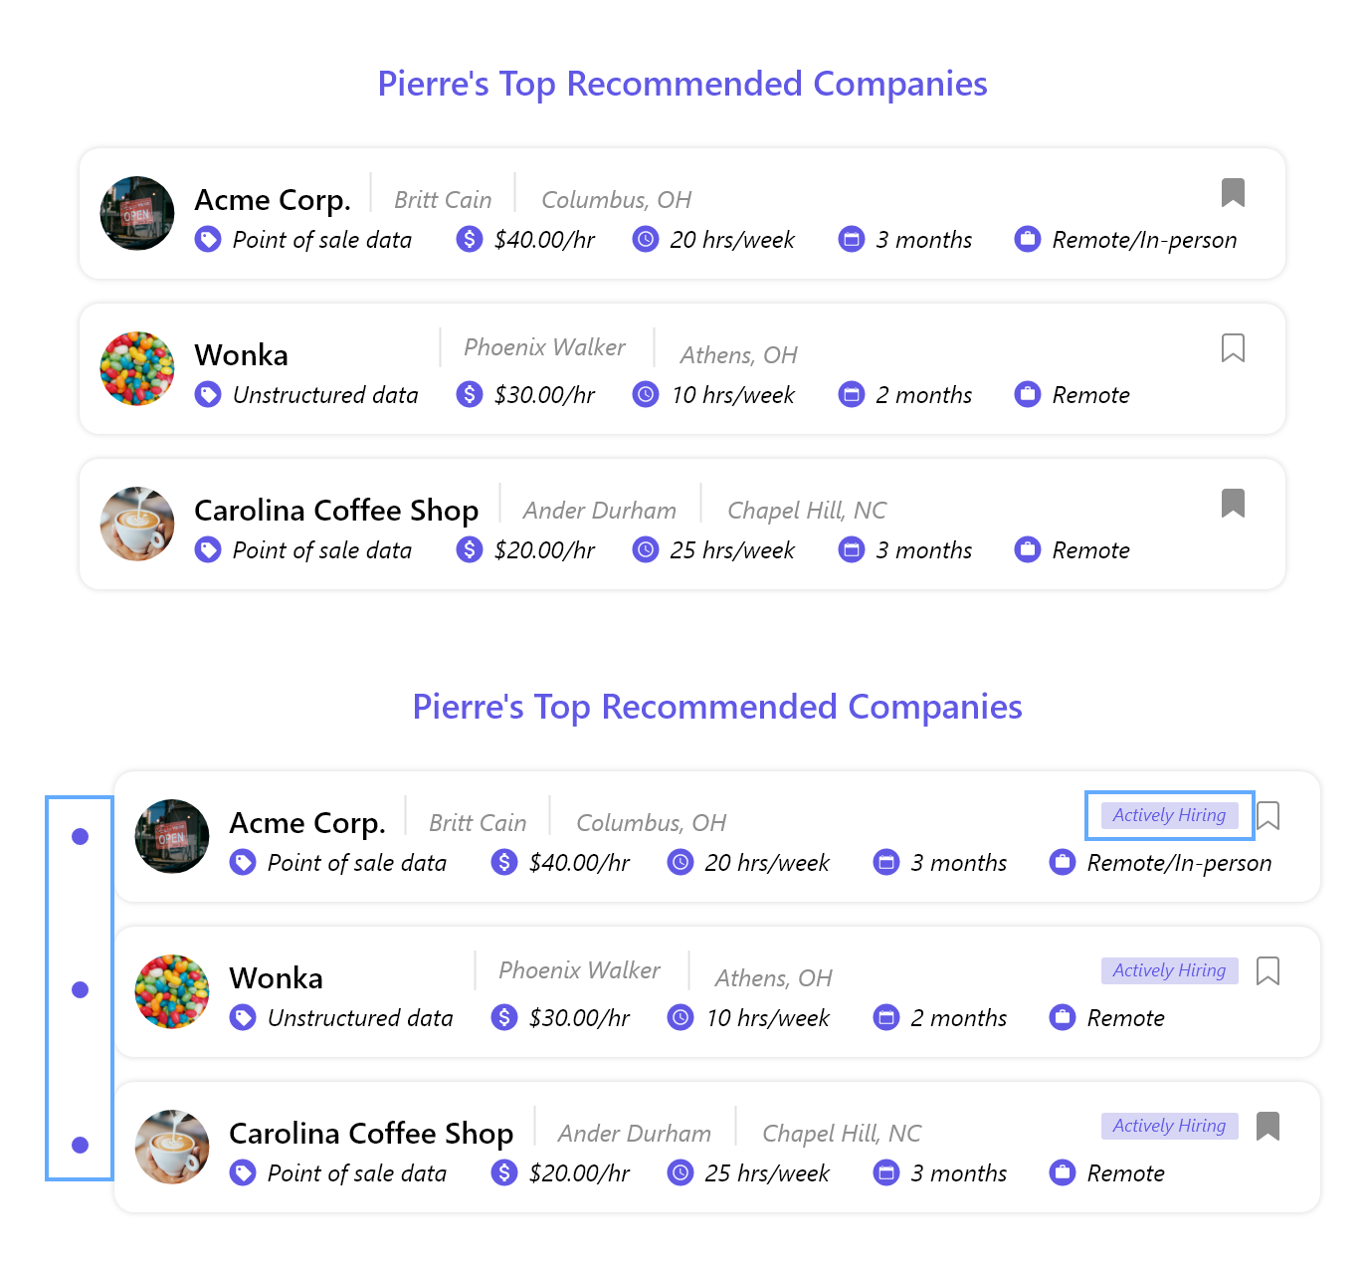Toggle bookmark next to Carolina Coffee Shop's Actively Hiring badge
Viewport: 1364px width, 1270px height.
click(1267, 1126)
